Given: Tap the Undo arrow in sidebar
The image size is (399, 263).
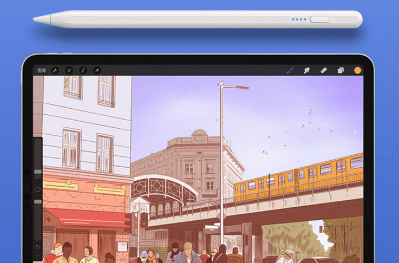Looking at the screenshot, I should (38, 247).
